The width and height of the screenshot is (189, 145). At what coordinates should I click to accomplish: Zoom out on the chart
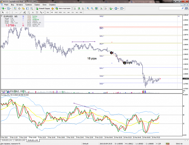(x=92, y=8)
